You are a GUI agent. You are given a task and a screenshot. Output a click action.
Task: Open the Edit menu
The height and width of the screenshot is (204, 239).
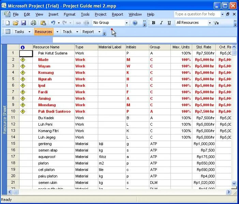pos(27,14)
